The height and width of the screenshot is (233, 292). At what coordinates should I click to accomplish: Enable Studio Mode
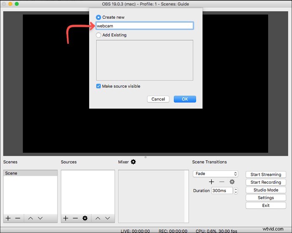click(266, 190)
